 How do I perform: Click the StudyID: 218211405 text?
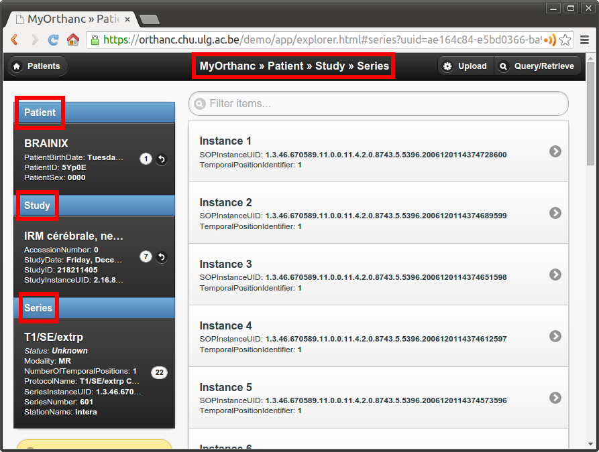[x=61, y=270]
